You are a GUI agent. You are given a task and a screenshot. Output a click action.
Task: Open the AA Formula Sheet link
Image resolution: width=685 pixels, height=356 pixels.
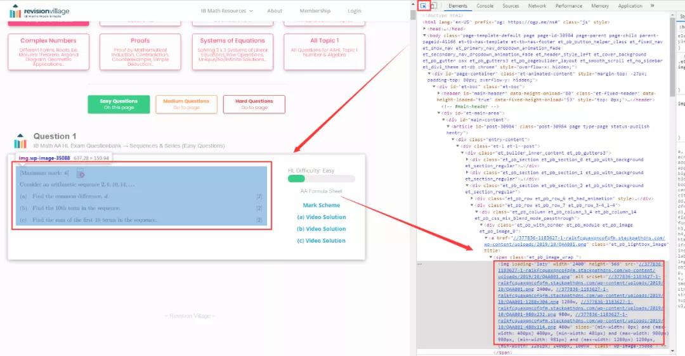click(x=321, y=191)
